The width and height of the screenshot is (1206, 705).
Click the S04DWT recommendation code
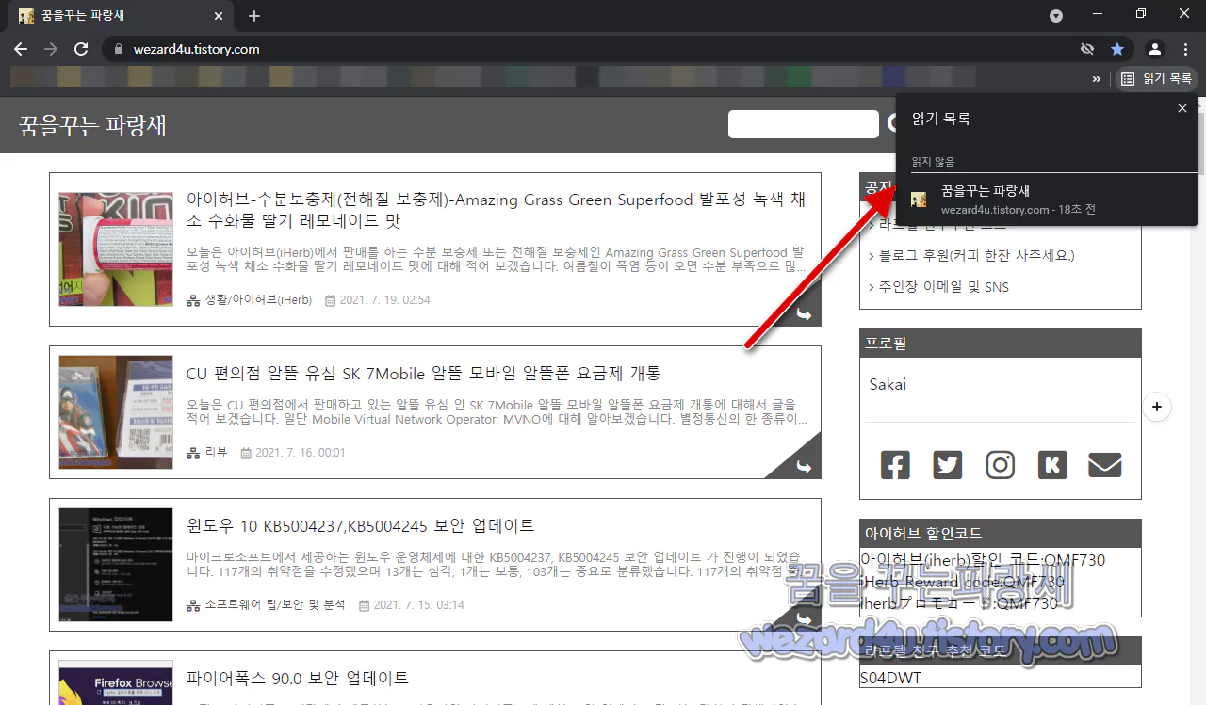click(x=890, y=678)
